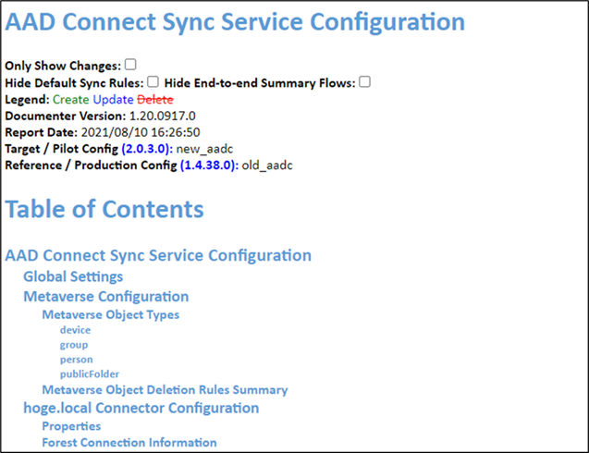Go to Metaverse Object Deletion Rules Summary

165,390
